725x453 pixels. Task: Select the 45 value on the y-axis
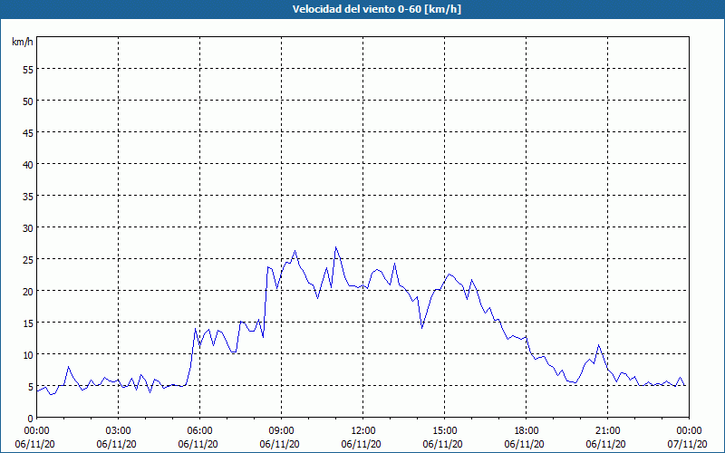28,132
